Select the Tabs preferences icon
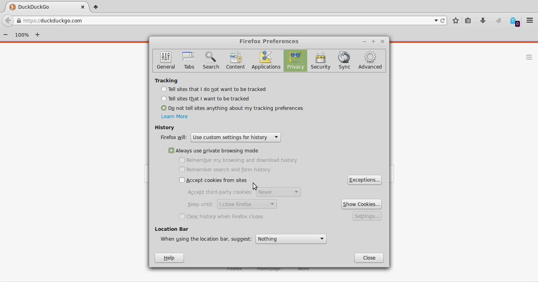Image resolution: width=538 pixels, height=282 pixels. [x=189, y=60]
